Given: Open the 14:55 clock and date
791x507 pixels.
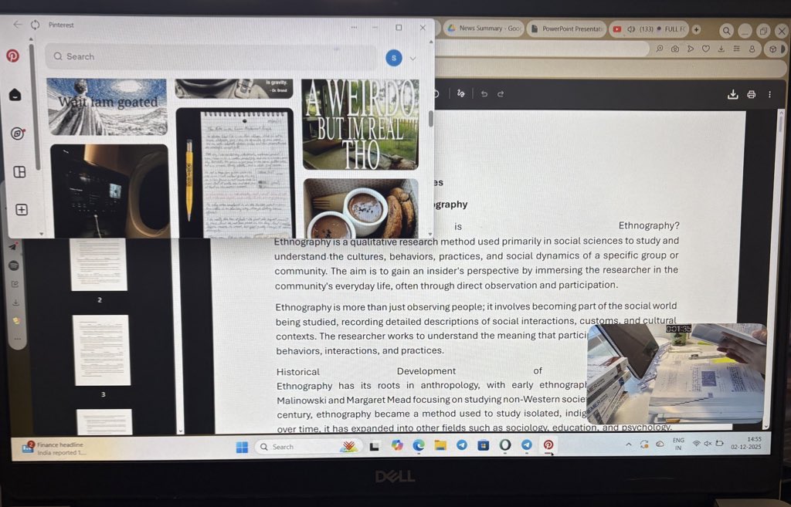Looking at the screenshot, I should (x=747, y=443).
